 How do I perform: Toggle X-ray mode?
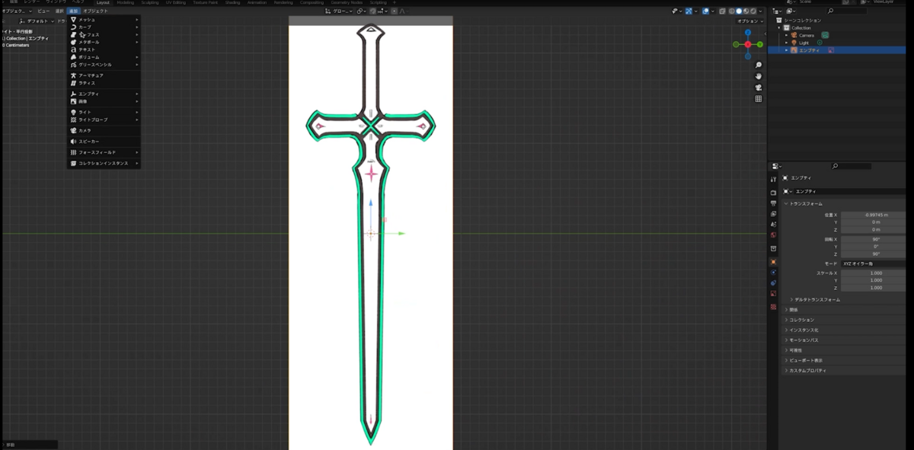pyautogui.click(x=722, y=11)
